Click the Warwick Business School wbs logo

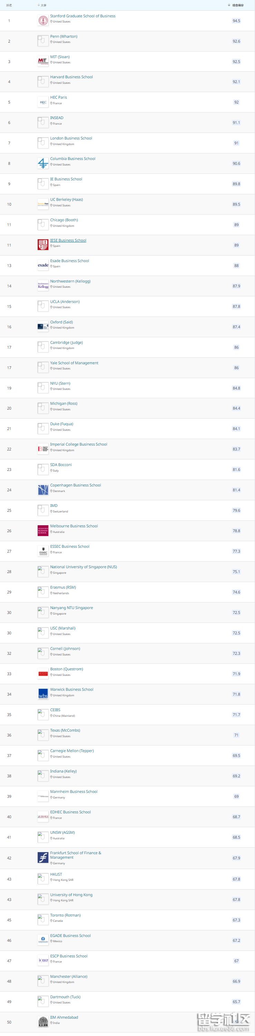tap(42, 694)
